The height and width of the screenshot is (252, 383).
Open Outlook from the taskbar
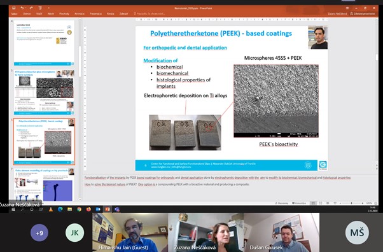pyautogui.click(x=98, y=209)
